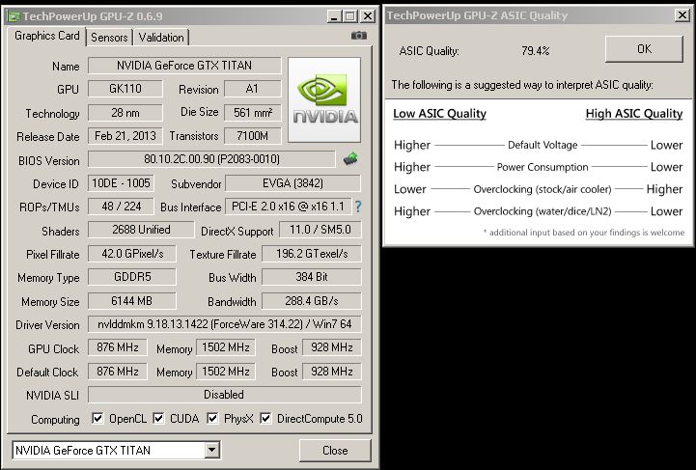696x470 pixels.
Task: Confirm ASIC Quality dialog with OK
Action: click(x=644, y=49)
